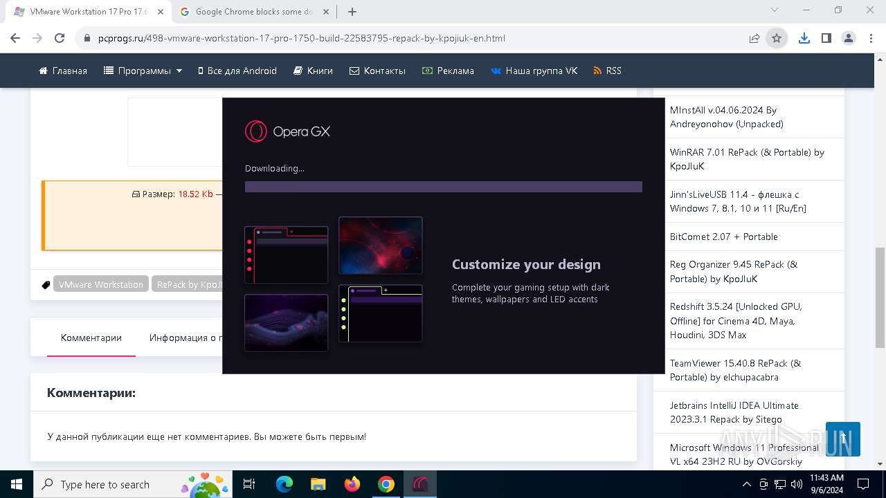Open Реклама menu item
The height and width of the screenshot is (498, 886).
click(448, 71)
